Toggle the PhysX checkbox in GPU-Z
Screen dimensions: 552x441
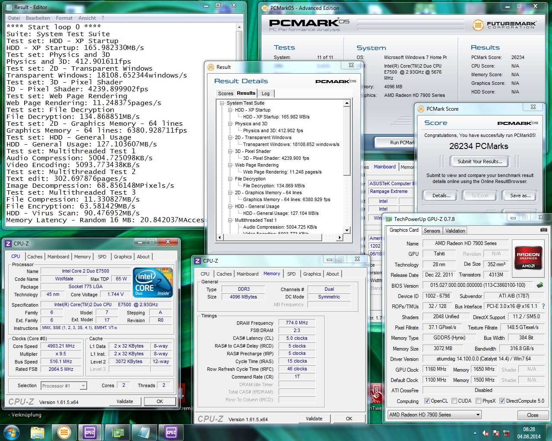click(478, 401)
